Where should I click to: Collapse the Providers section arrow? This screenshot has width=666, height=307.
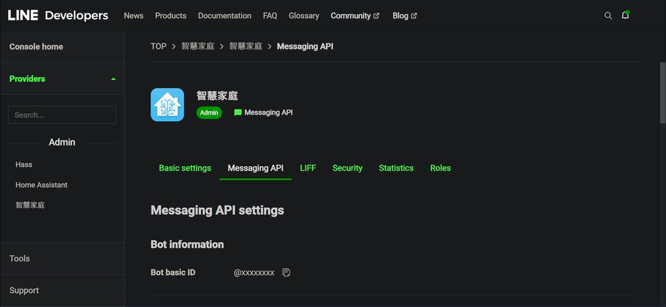point(113,79)
